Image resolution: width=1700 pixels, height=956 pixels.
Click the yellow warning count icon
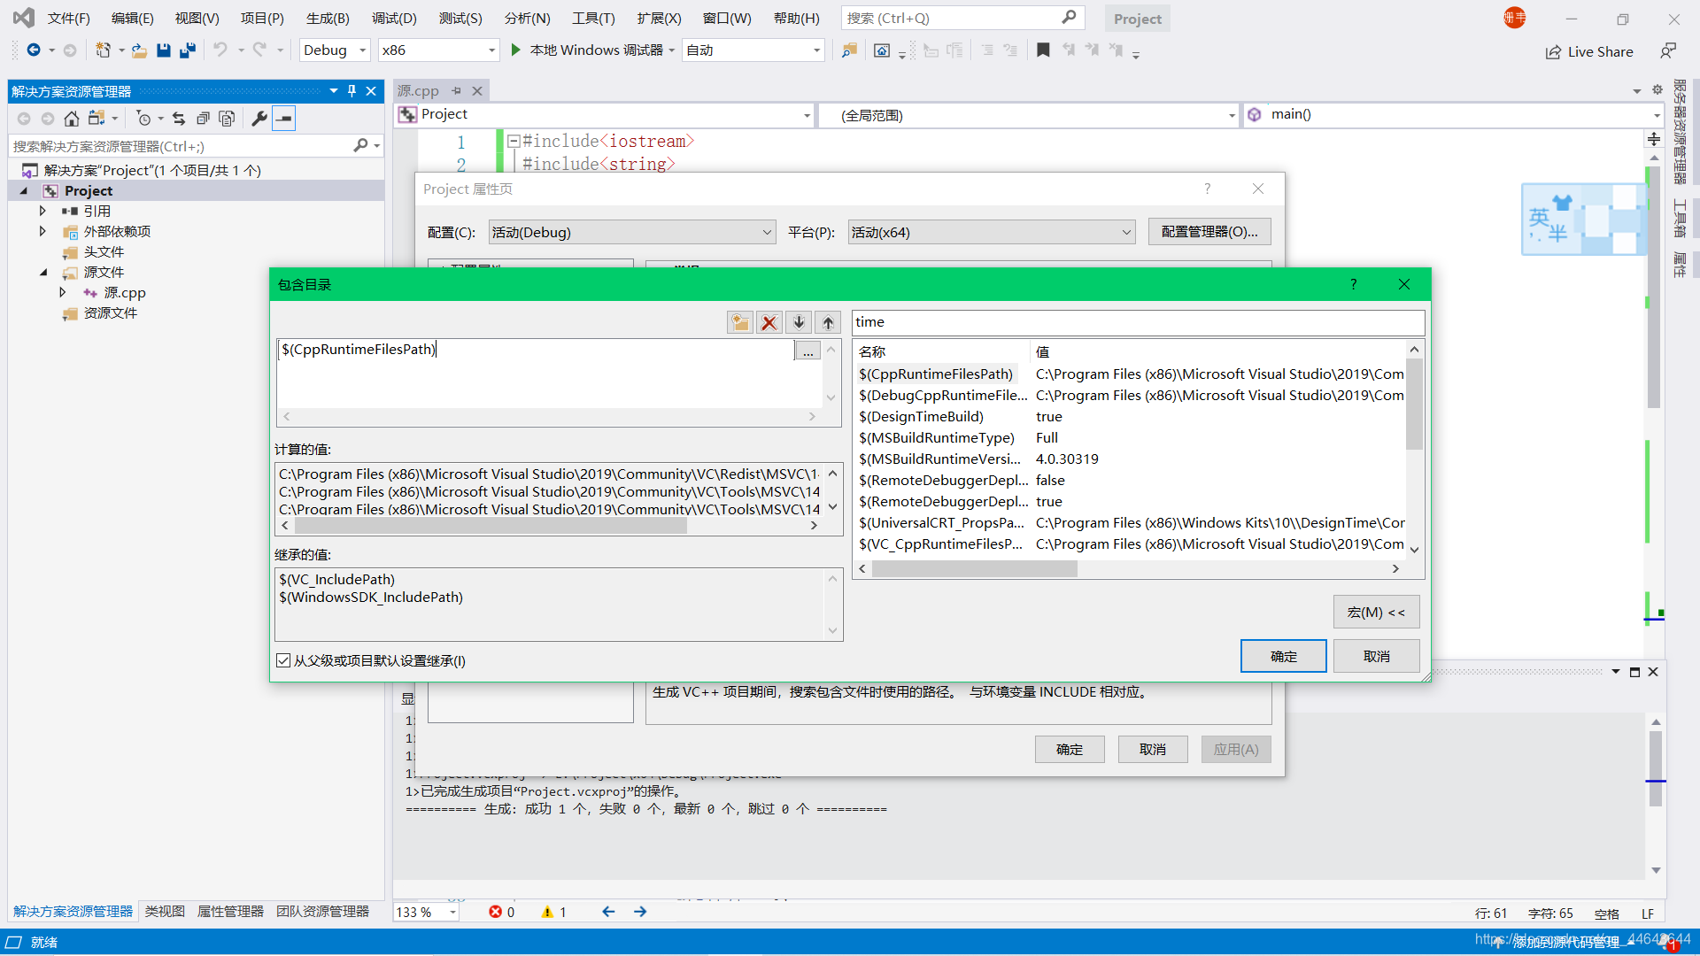[547, 912]
